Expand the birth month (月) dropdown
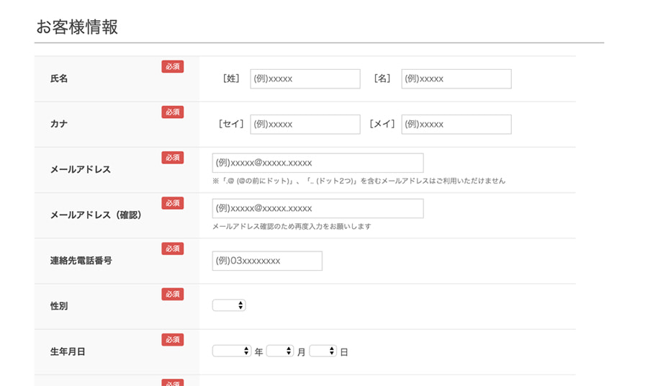This screenshot has width=648, height=386. pyautogui.click(x=279, y=351)
